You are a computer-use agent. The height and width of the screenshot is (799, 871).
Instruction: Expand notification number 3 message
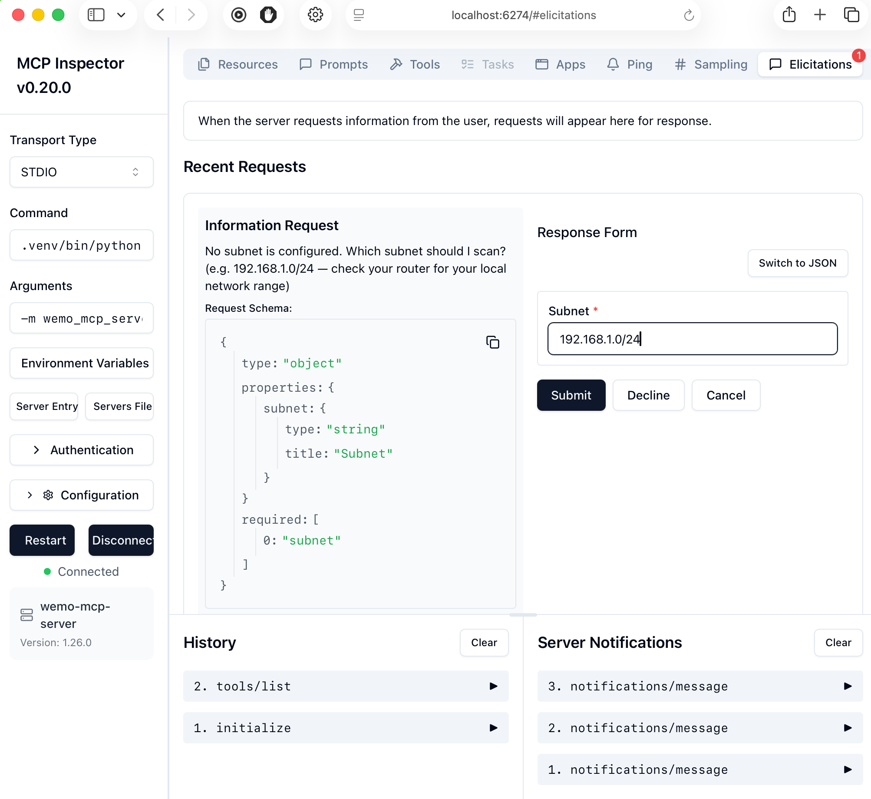[x=699, y=686]
